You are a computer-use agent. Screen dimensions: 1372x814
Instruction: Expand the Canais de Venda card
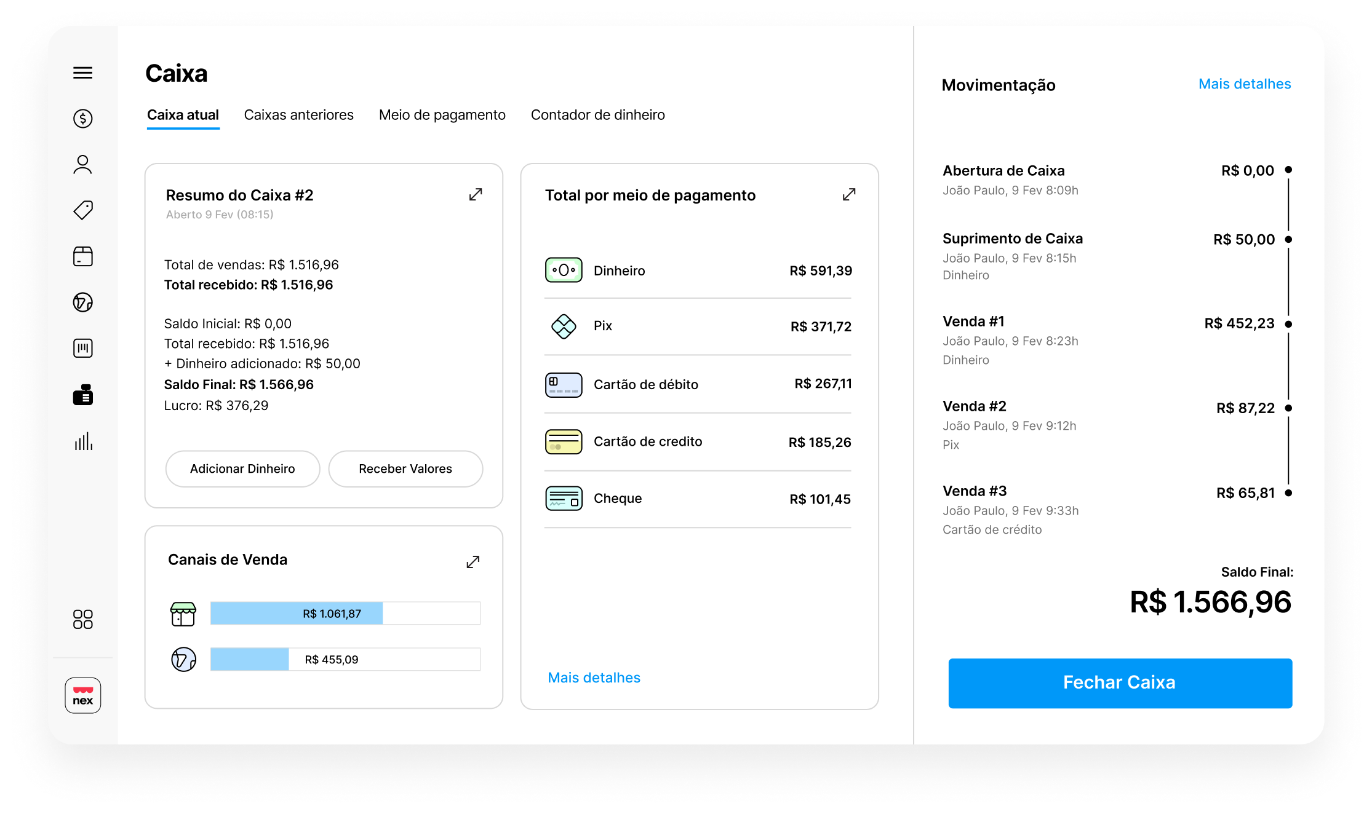point(473,562)
